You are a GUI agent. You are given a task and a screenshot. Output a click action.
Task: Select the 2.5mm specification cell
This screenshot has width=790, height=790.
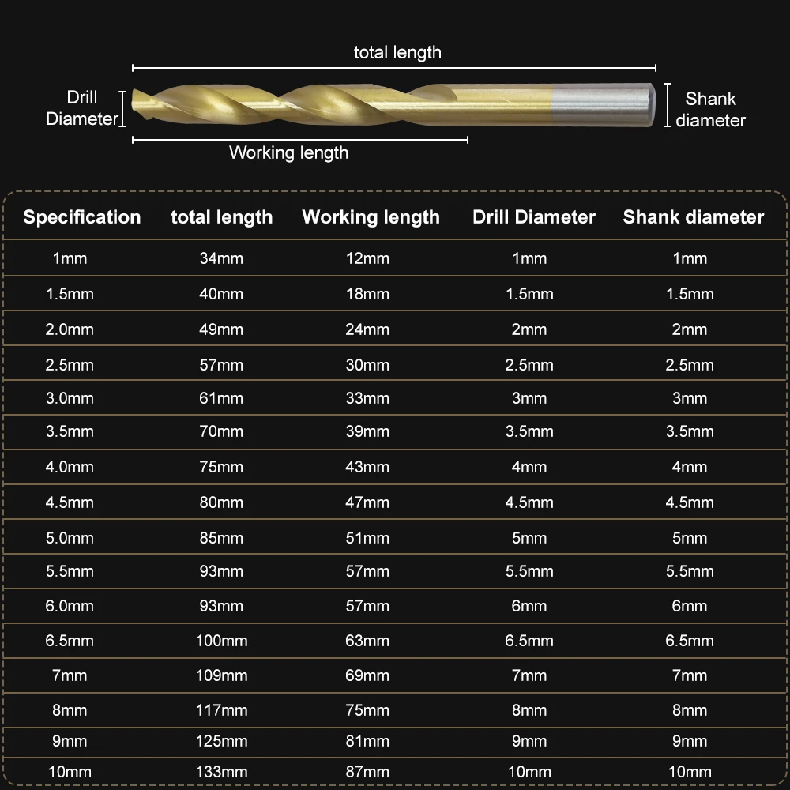click(70, 365)
